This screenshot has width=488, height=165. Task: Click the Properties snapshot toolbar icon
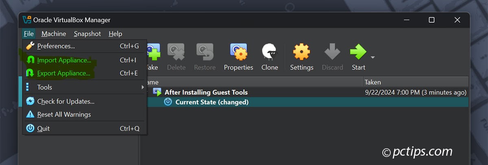pos(238,53)
